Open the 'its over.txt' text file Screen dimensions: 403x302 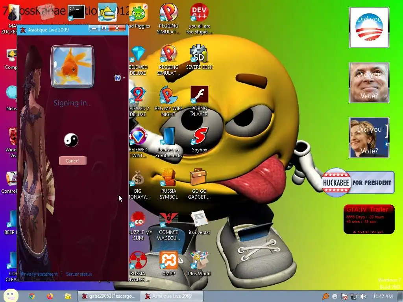(199, 223)
